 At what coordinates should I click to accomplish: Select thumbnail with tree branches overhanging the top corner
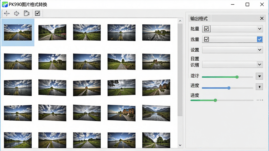[x=121, y=88]
